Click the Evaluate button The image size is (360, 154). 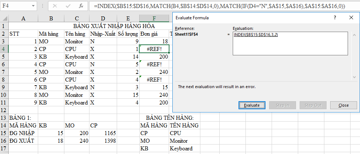click(252, 105)
